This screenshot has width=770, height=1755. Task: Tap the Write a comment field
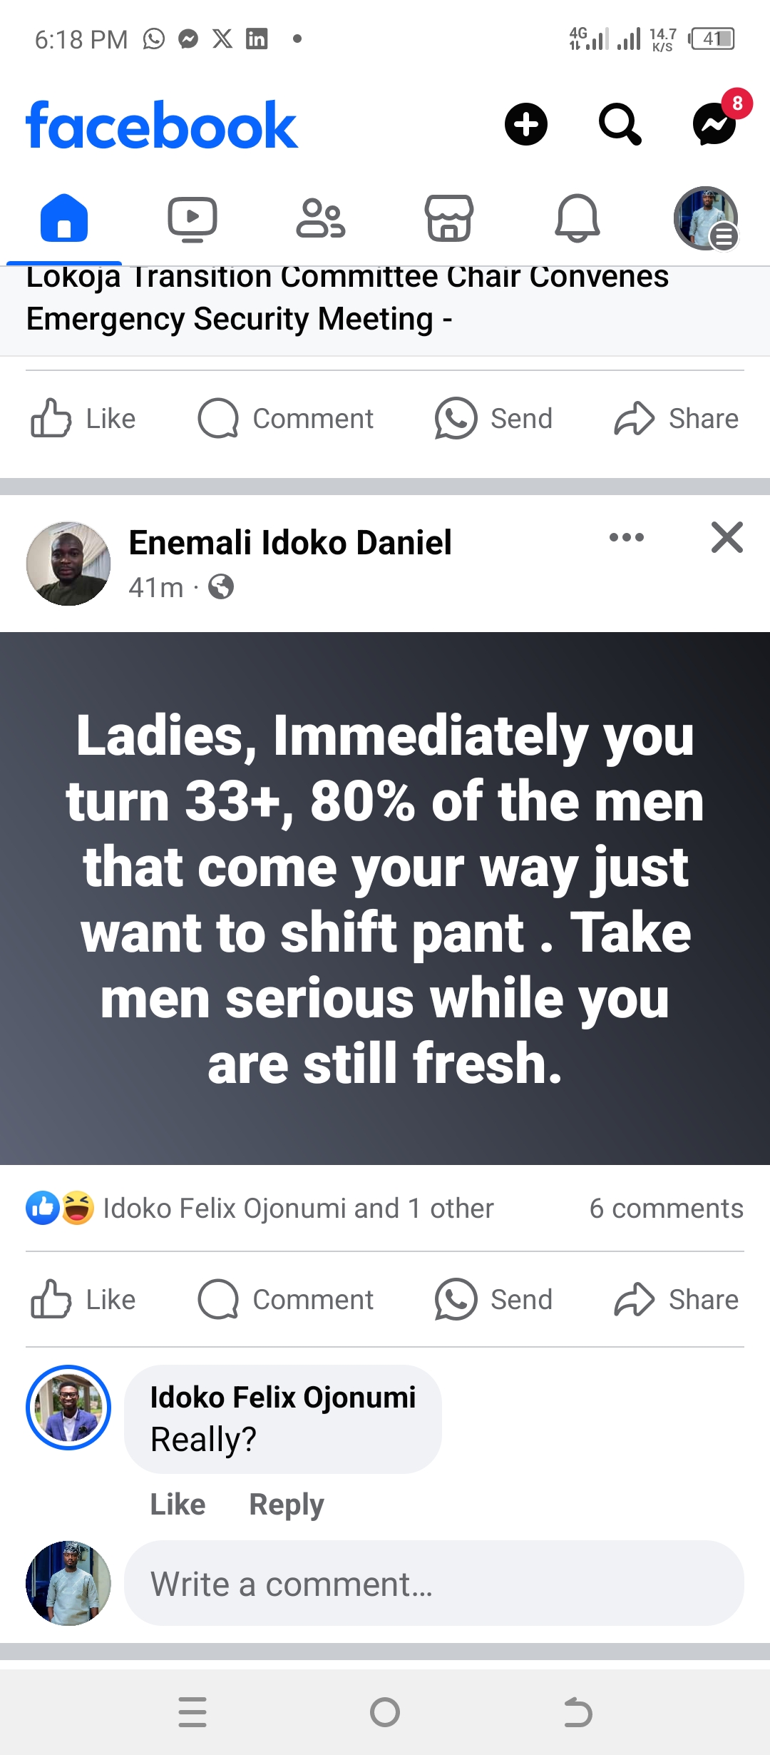pos(434,1584)
